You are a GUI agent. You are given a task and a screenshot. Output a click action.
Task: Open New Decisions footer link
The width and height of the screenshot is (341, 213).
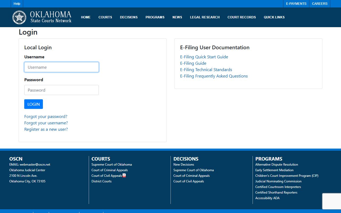point(184,165)
